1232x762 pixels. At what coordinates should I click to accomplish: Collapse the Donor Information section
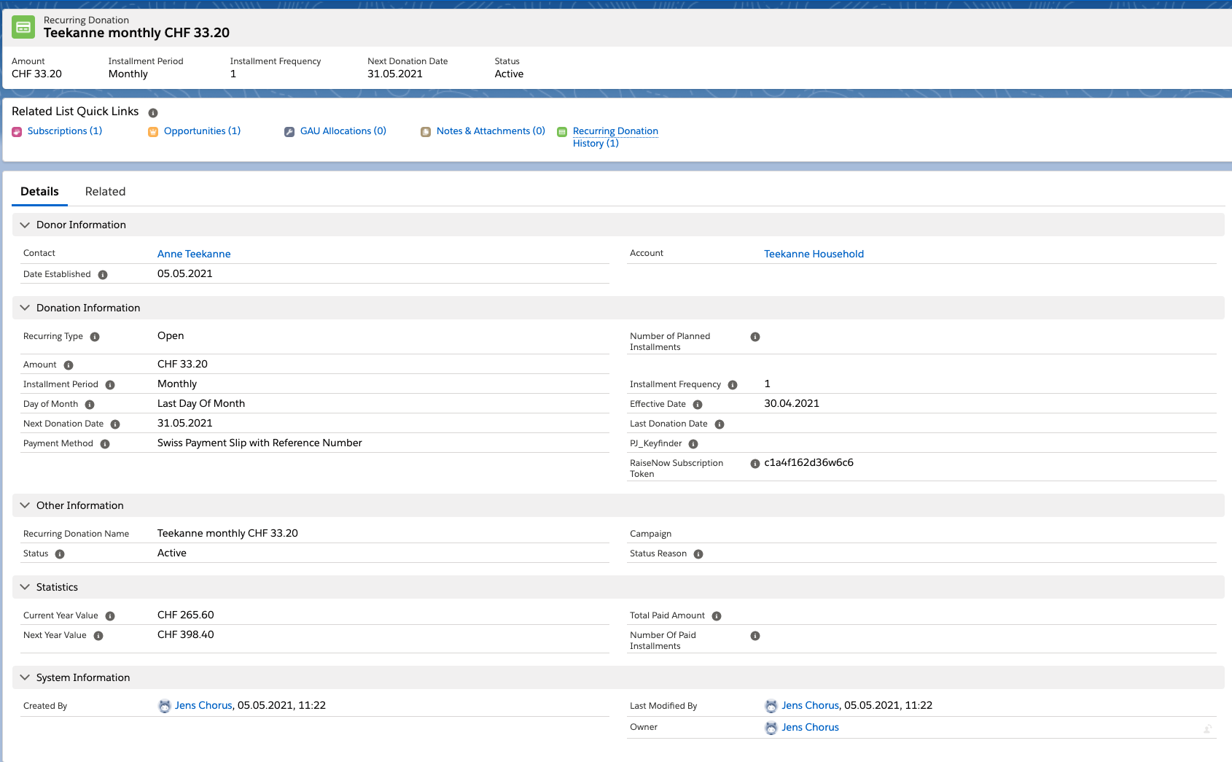(x=25, y=225)
